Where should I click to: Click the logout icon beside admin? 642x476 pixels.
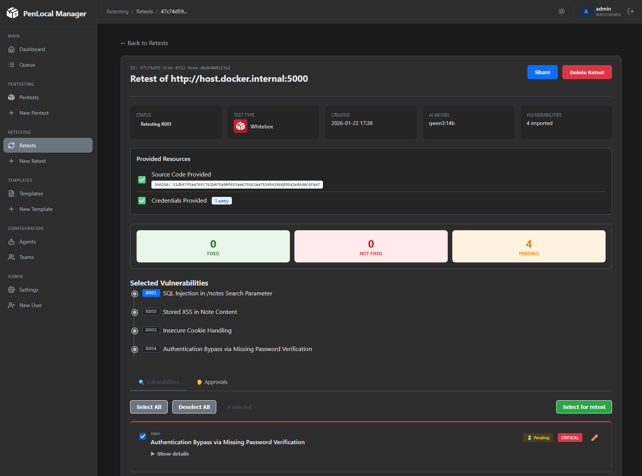pos(631,11)
